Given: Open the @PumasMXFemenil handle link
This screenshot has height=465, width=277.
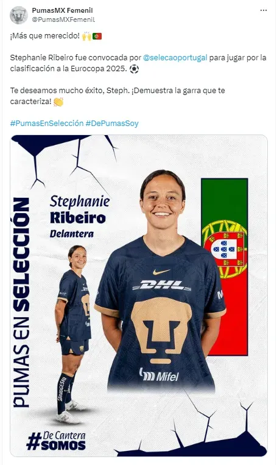Looking at the screenshot, I should [63, 19].
